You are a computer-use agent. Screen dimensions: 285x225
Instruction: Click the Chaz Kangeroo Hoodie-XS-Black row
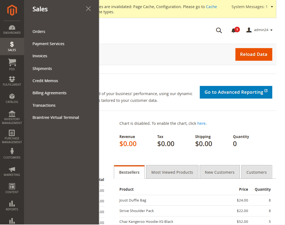click(x=195, y=221)
